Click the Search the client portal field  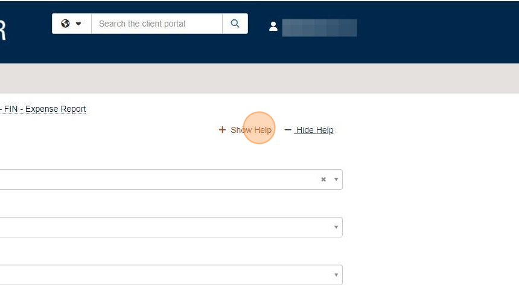pyautogui.click(x=156, y=24)
